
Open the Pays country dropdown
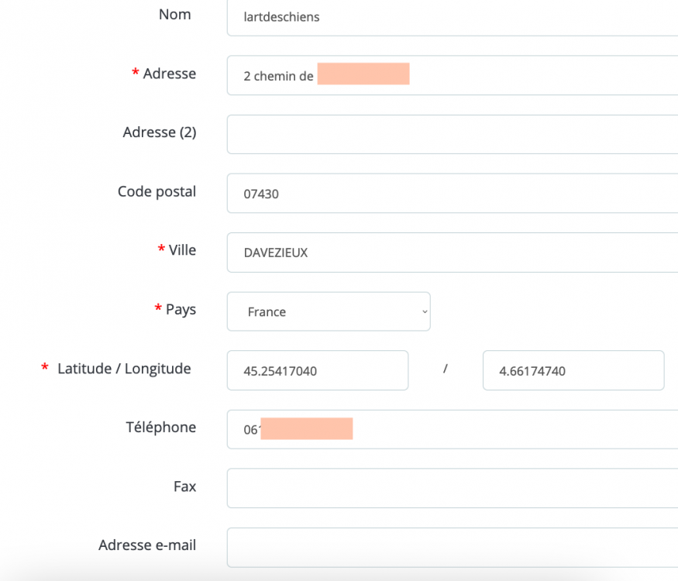[x=329, y=311]
